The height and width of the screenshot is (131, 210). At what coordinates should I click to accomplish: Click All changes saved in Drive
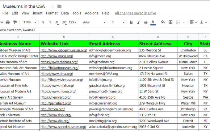135,13
